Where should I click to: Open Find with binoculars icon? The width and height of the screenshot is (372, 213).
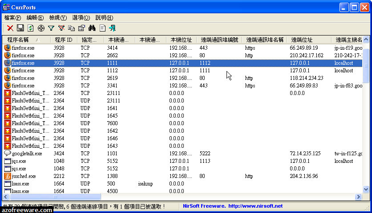92,28
